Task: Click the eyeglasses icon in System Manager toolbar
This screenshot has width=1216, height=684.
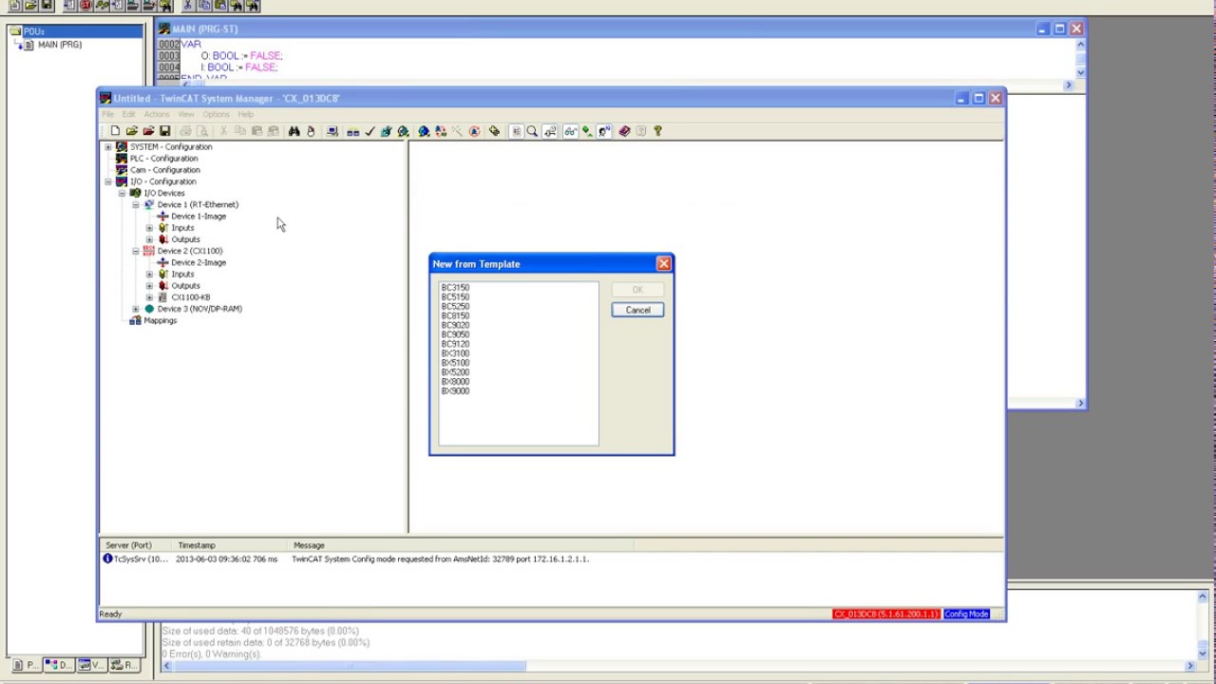Action: (570, 131)
